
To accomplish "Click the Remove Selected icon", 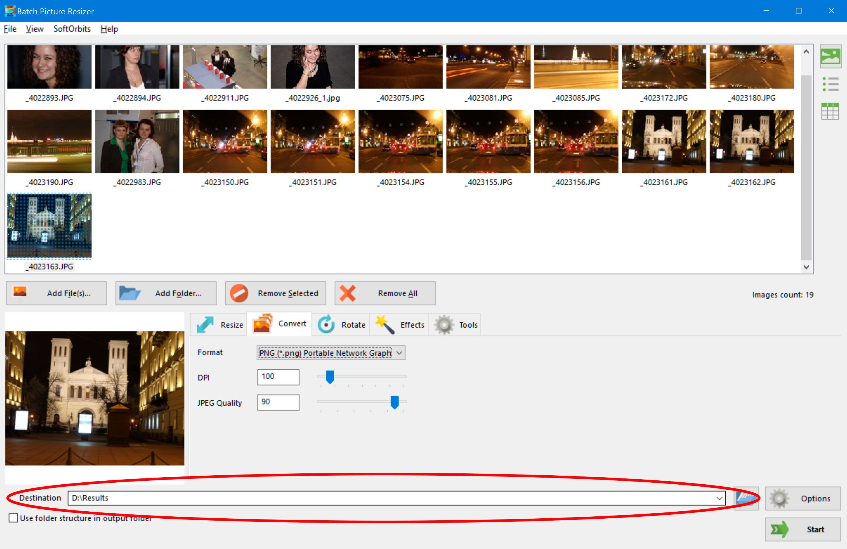I will point(240,293).
